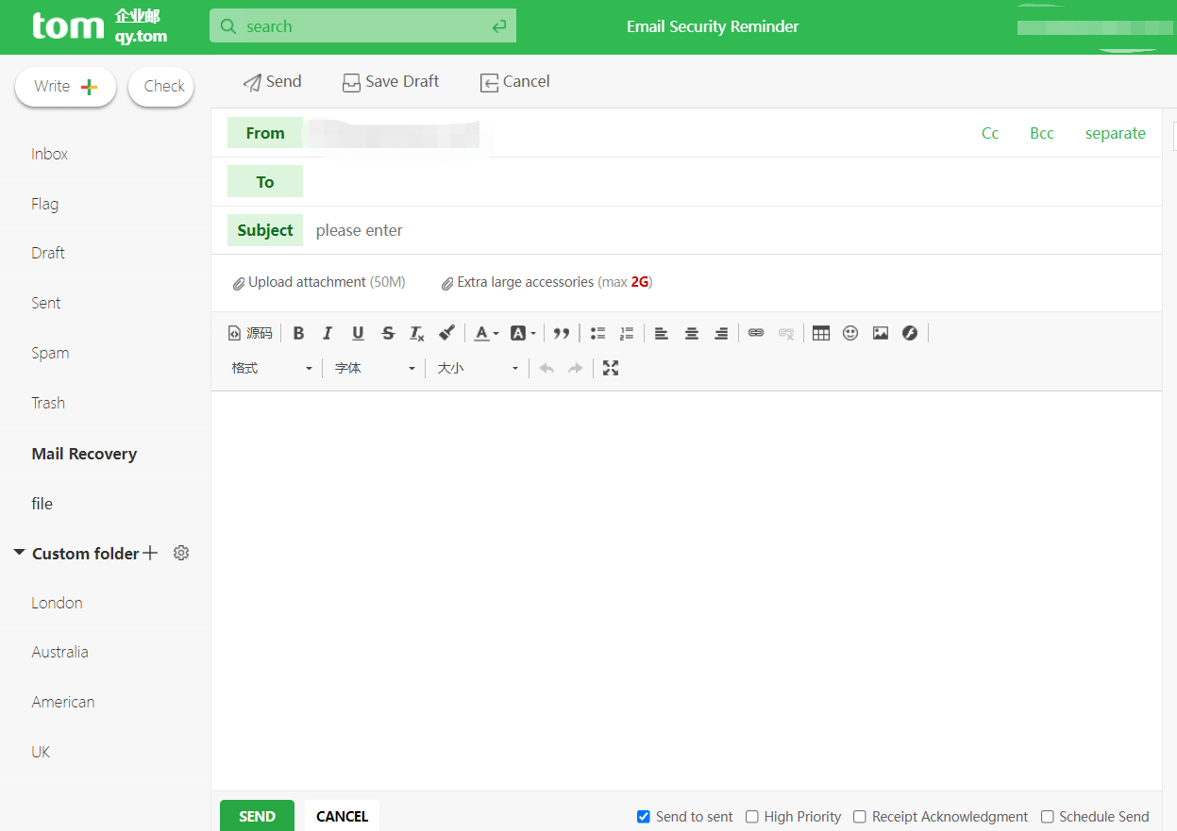This screenshot has width=1177, height=831.
Task: Add a Bcc recipient field
Action: (1041, 133)
